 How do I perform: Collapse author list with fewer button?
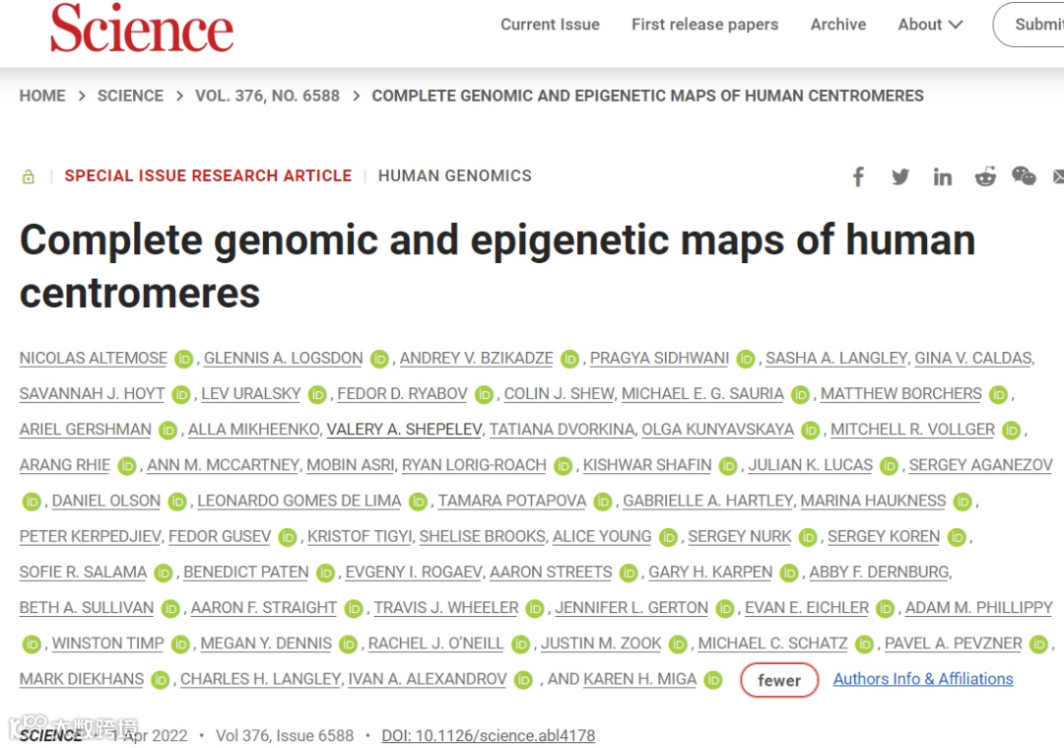[779, 680]
